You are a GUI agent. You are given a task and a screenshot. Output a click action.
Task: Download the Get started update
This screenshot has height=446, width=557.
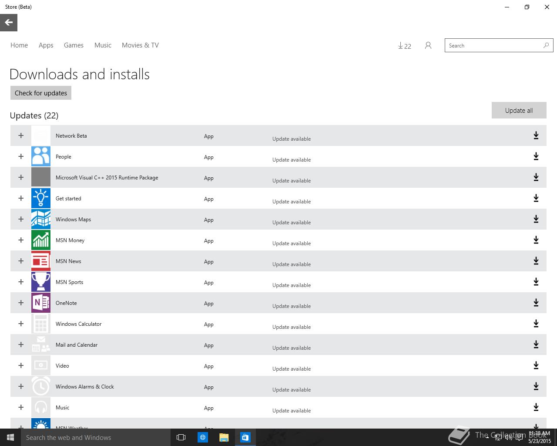click(x=536, y=198)
